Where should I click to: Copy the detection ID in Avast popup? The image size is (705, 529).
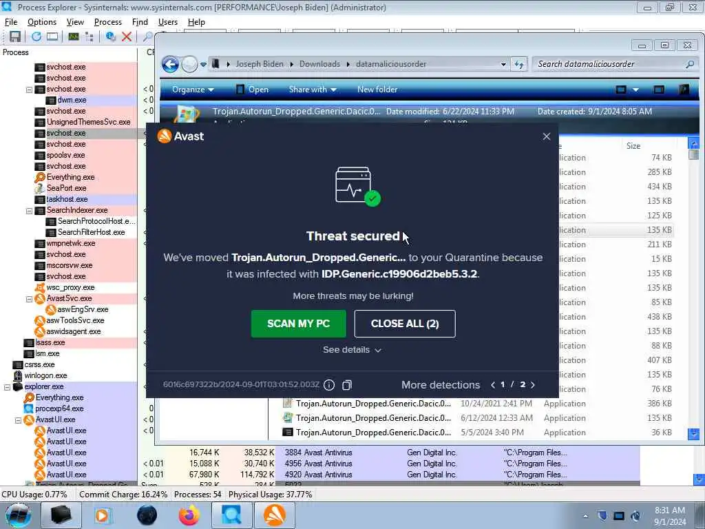347,385
